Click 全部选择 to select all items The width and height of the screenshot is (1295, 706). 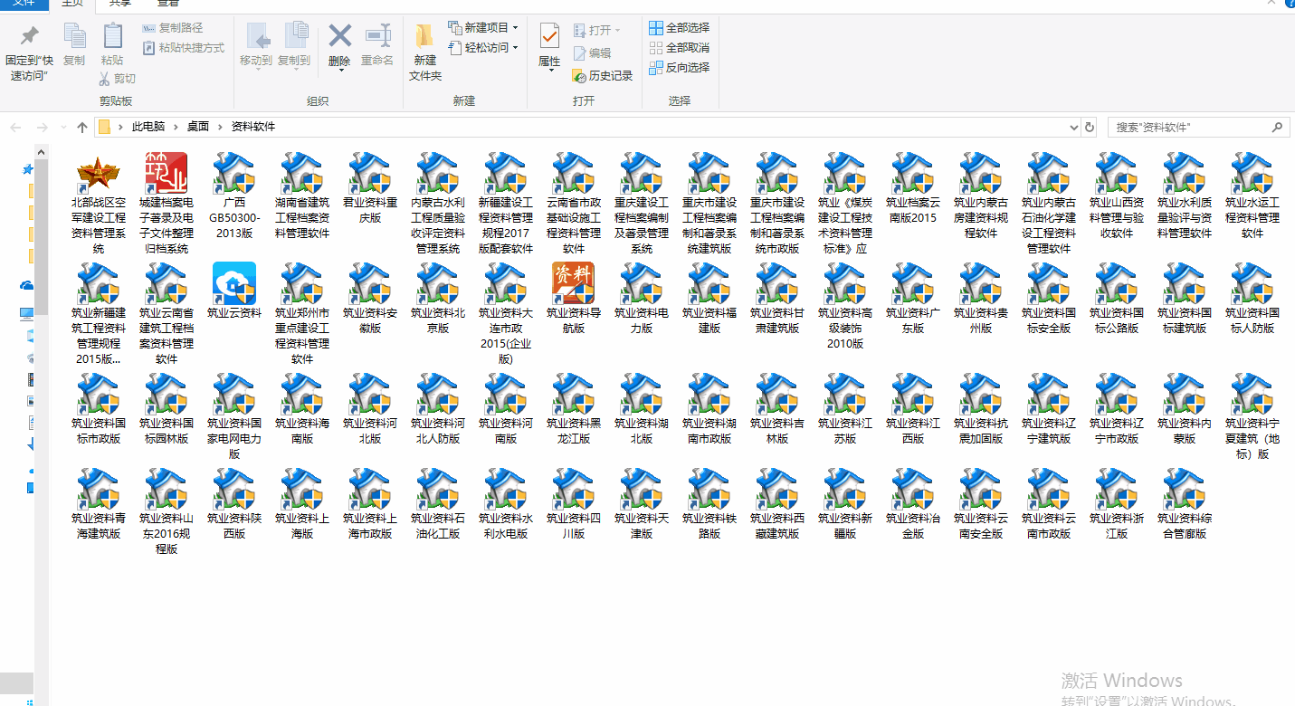click(680, 28)
